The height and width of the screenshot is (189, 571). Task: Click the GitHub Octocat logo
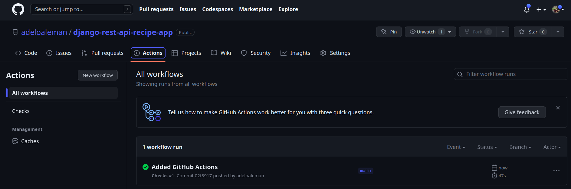[x=18, y=9]
